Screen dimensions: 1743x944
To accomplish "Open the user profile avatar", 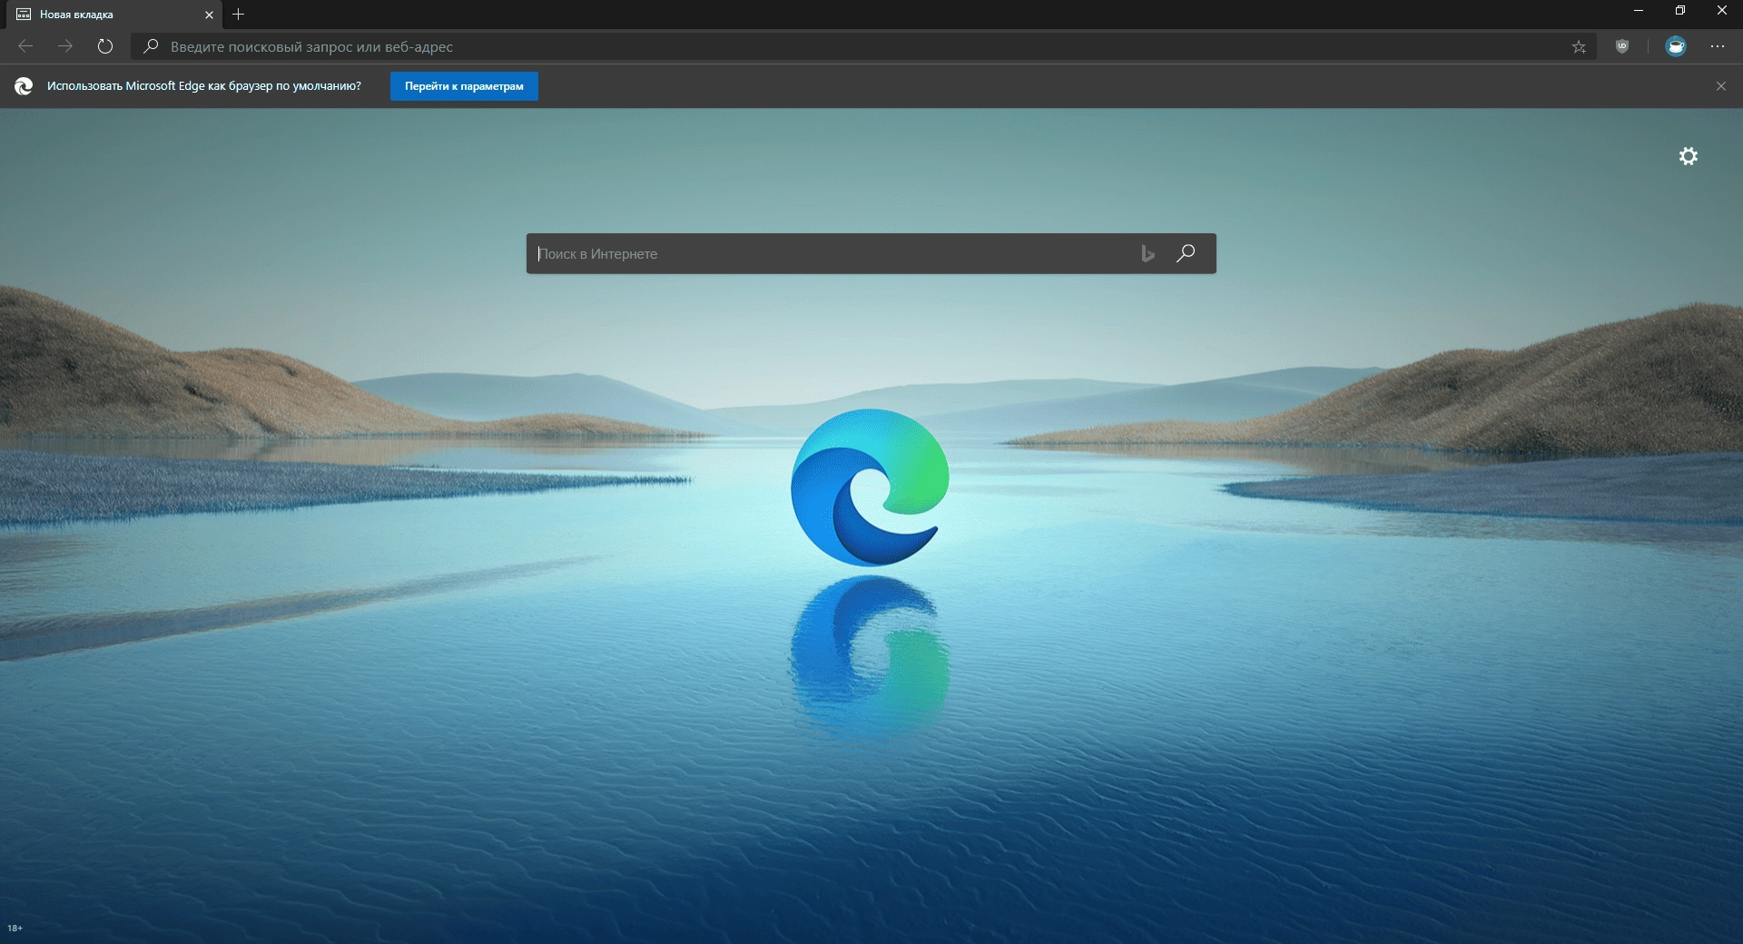I will point(1676,46).
